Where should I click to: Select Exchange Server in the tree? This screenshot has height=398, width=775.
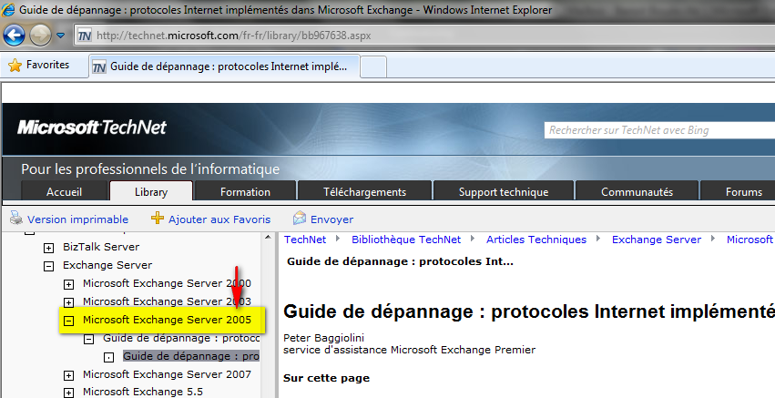(107, 265)
